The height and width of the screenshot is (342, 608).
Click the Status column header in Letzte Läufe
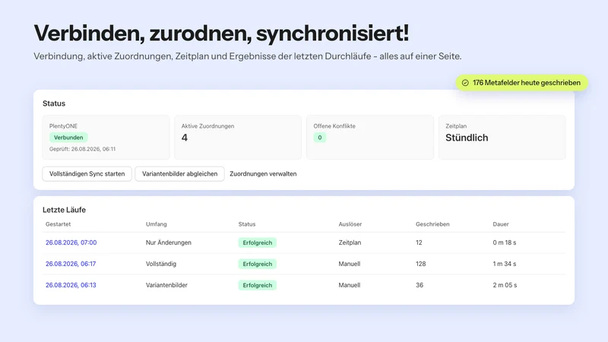(x=246, y=224)
